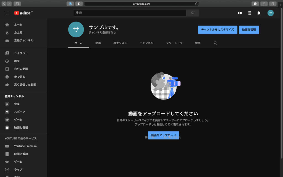283x177 pixels.
Task: Click the Safari share button
Action: [x=264, y=4]
